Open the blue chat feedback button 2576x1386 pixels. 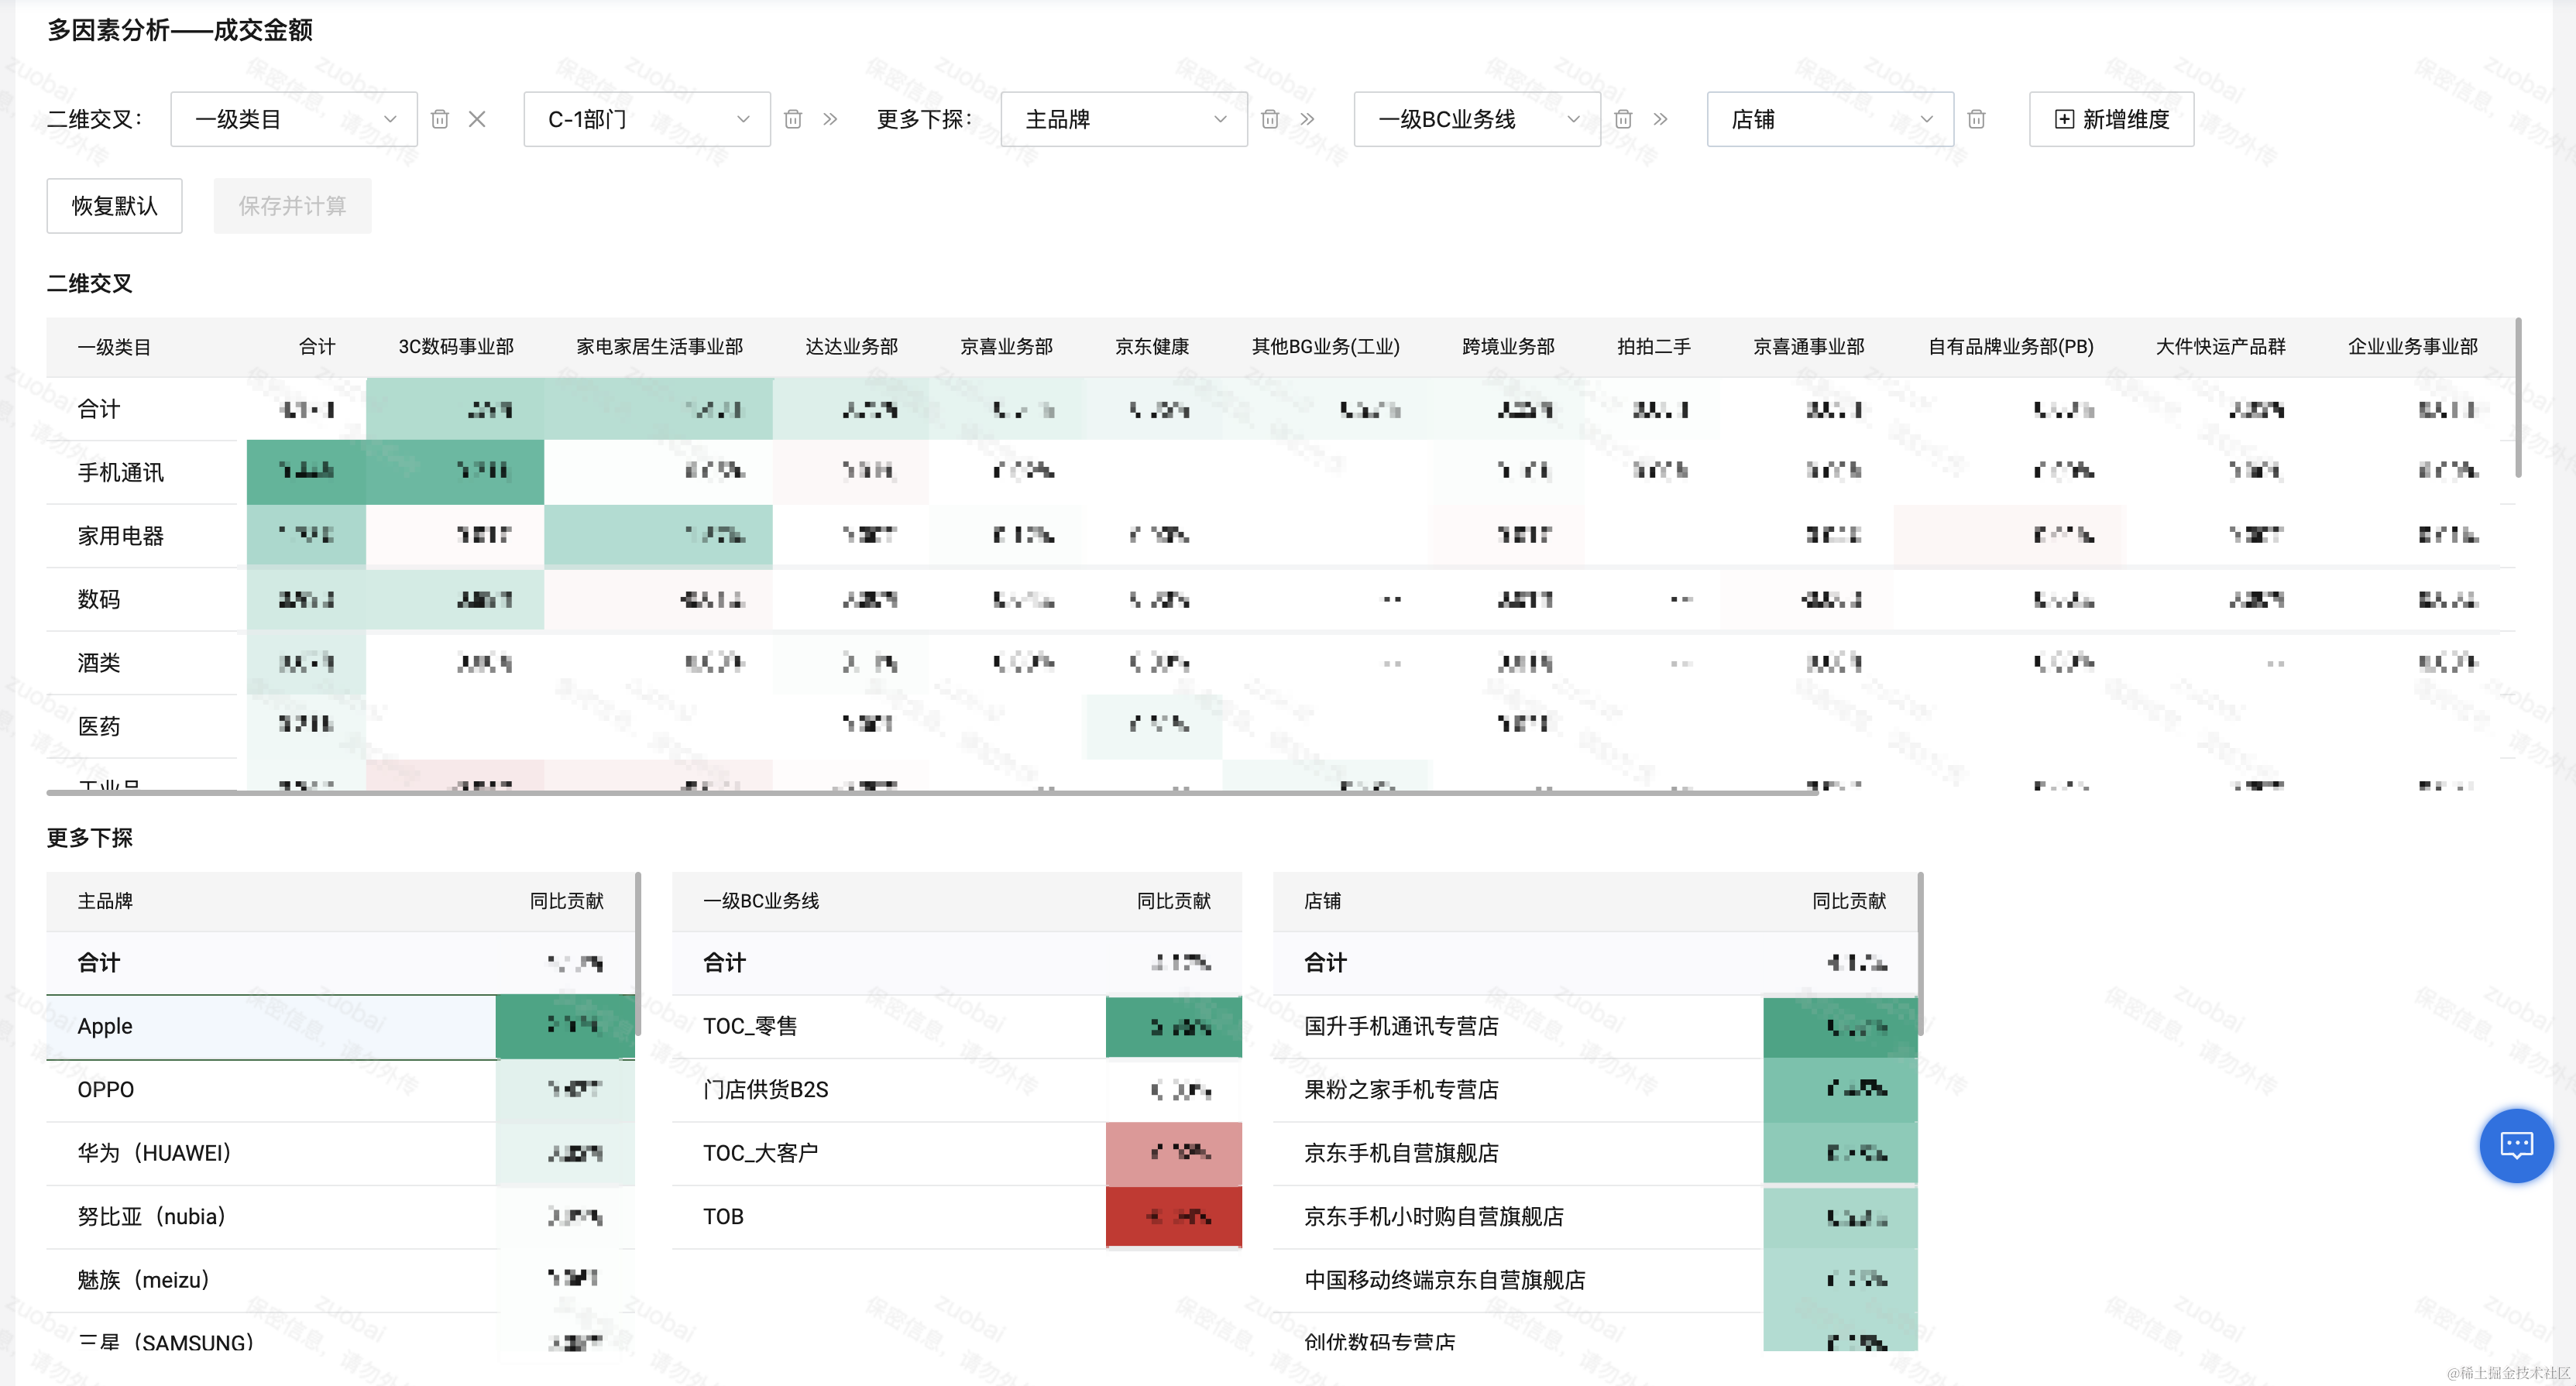2516,1145
